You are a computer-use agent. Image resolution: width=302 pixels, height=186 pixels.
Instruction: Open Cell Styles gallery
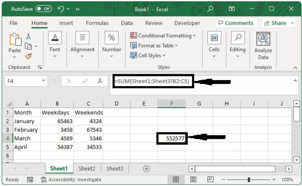pyautogui.click(x=148, y=55)
